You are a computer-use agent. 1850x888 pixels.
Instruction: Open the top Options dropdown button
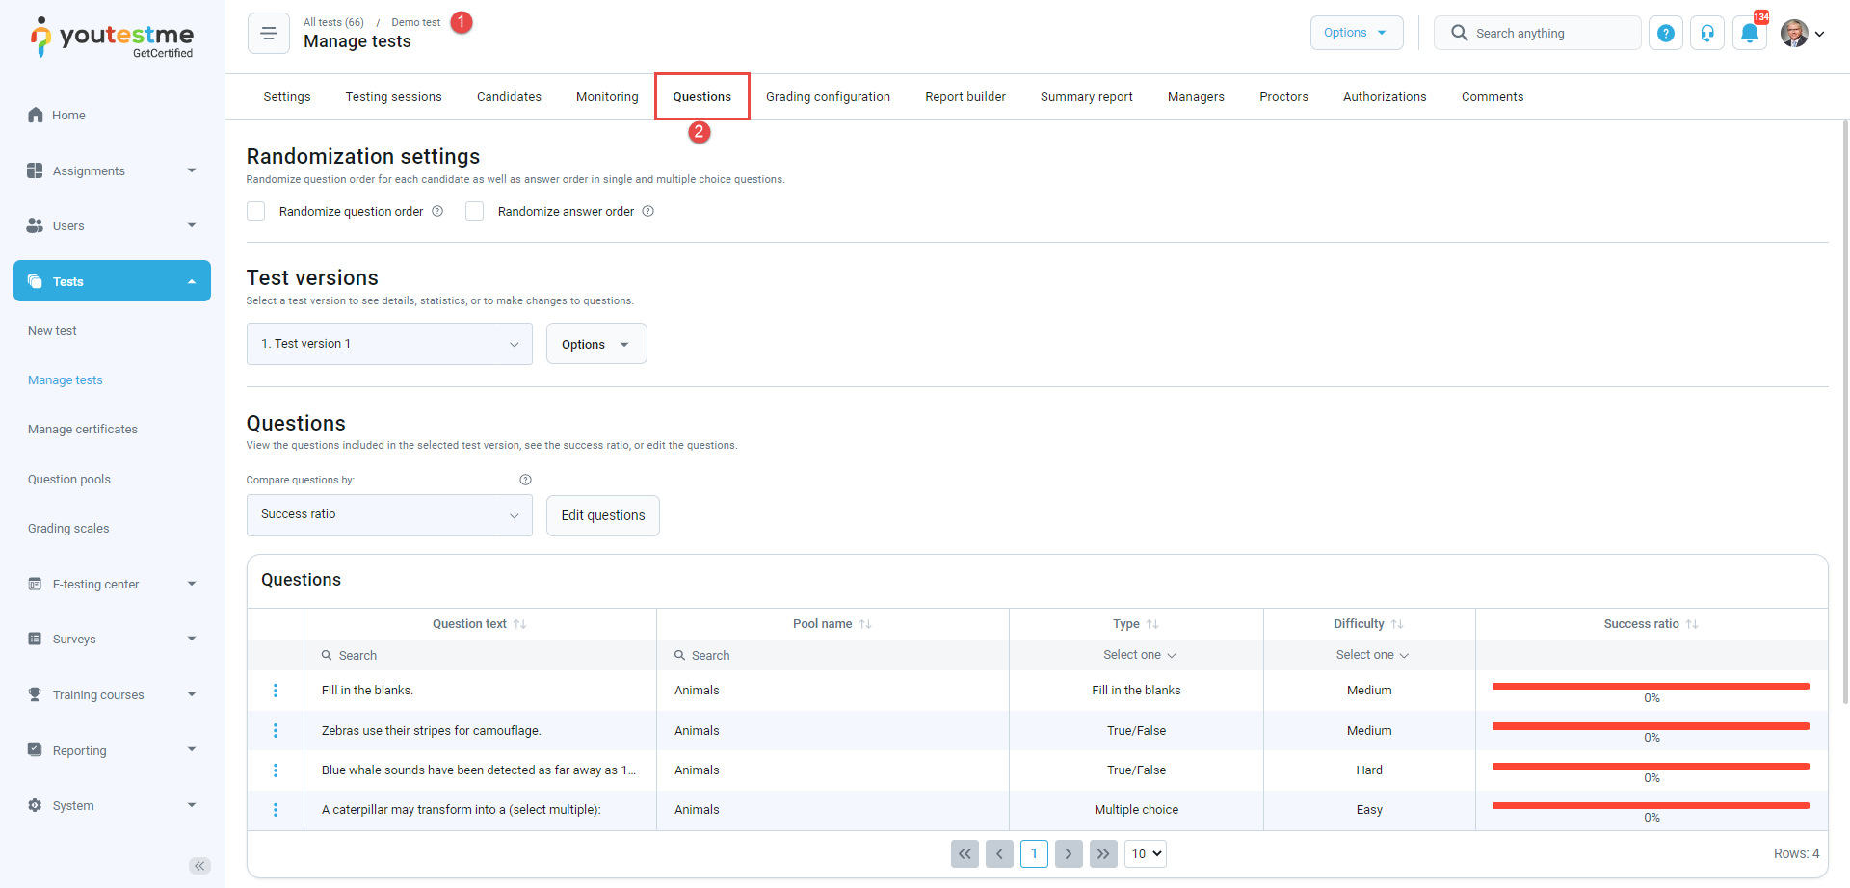pyautogui.click(x=1357, y=33)
